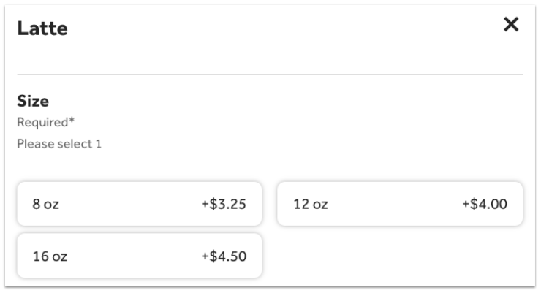Click the "Please select 1" hint
The width and height of the screenshot is (541, 293).
click(x=59, y=144)
